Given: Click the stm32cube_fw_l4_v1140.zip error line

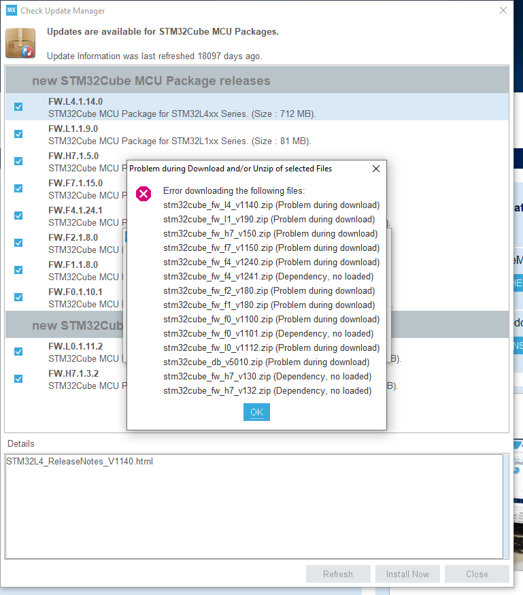Looking at the screenshot, I should [x=271, y=205].
